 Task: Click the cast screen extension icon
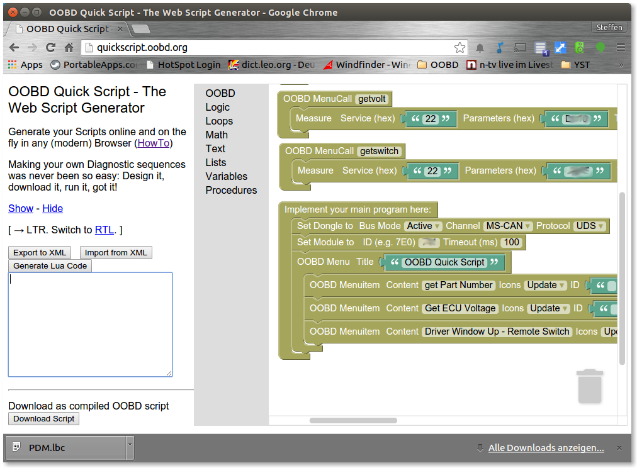tap(520, 48)
